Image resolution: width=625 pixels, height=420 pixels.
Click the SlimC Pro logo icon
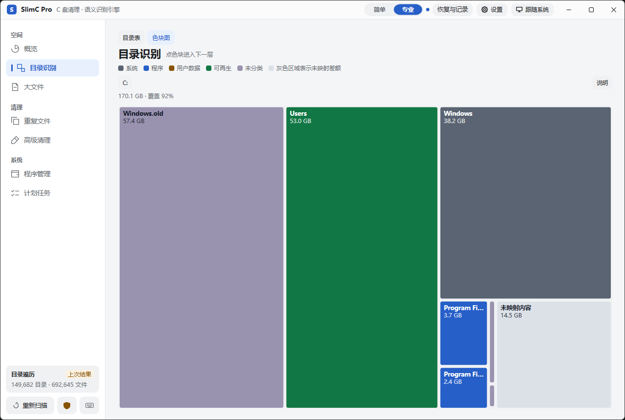(x=12, y=10)
